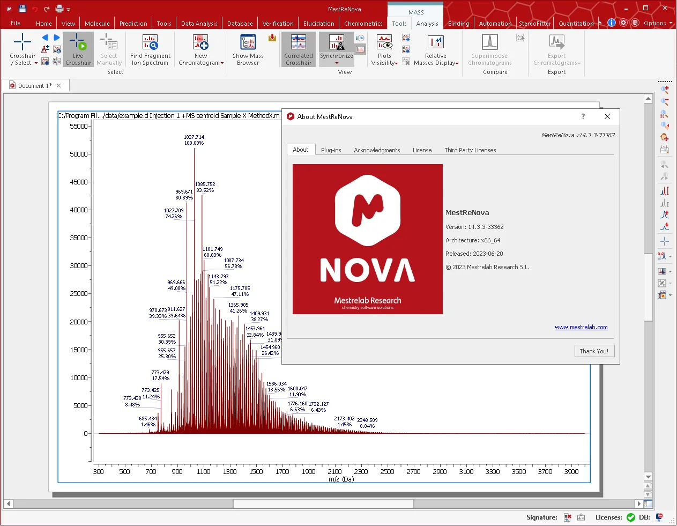Click the blue info icon near Options
Image resolution: width=677 pixels, height=526 pixels.
click(x=612, y=23)
